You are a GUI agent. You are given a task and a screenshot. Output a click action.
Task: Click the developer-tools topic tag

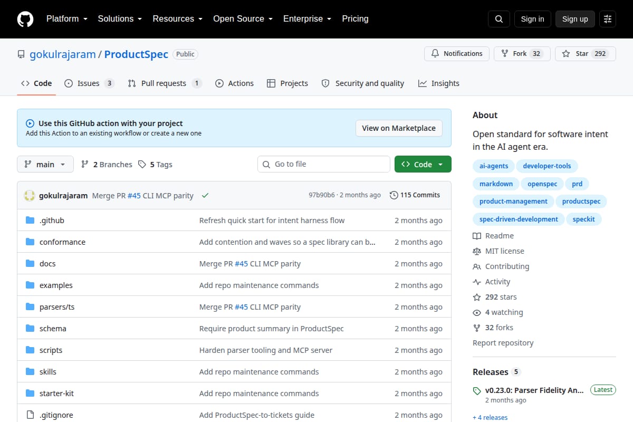pyautogui.click(x=547, y=166)
